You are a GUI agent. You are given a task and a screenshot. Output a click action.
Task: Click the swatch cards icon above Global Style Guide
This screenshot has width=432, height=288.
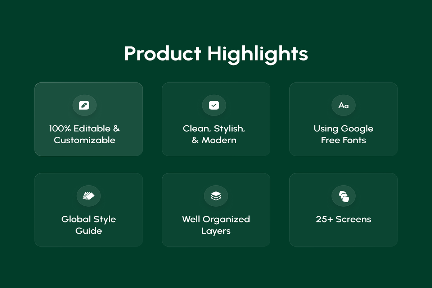coord(89,196)
